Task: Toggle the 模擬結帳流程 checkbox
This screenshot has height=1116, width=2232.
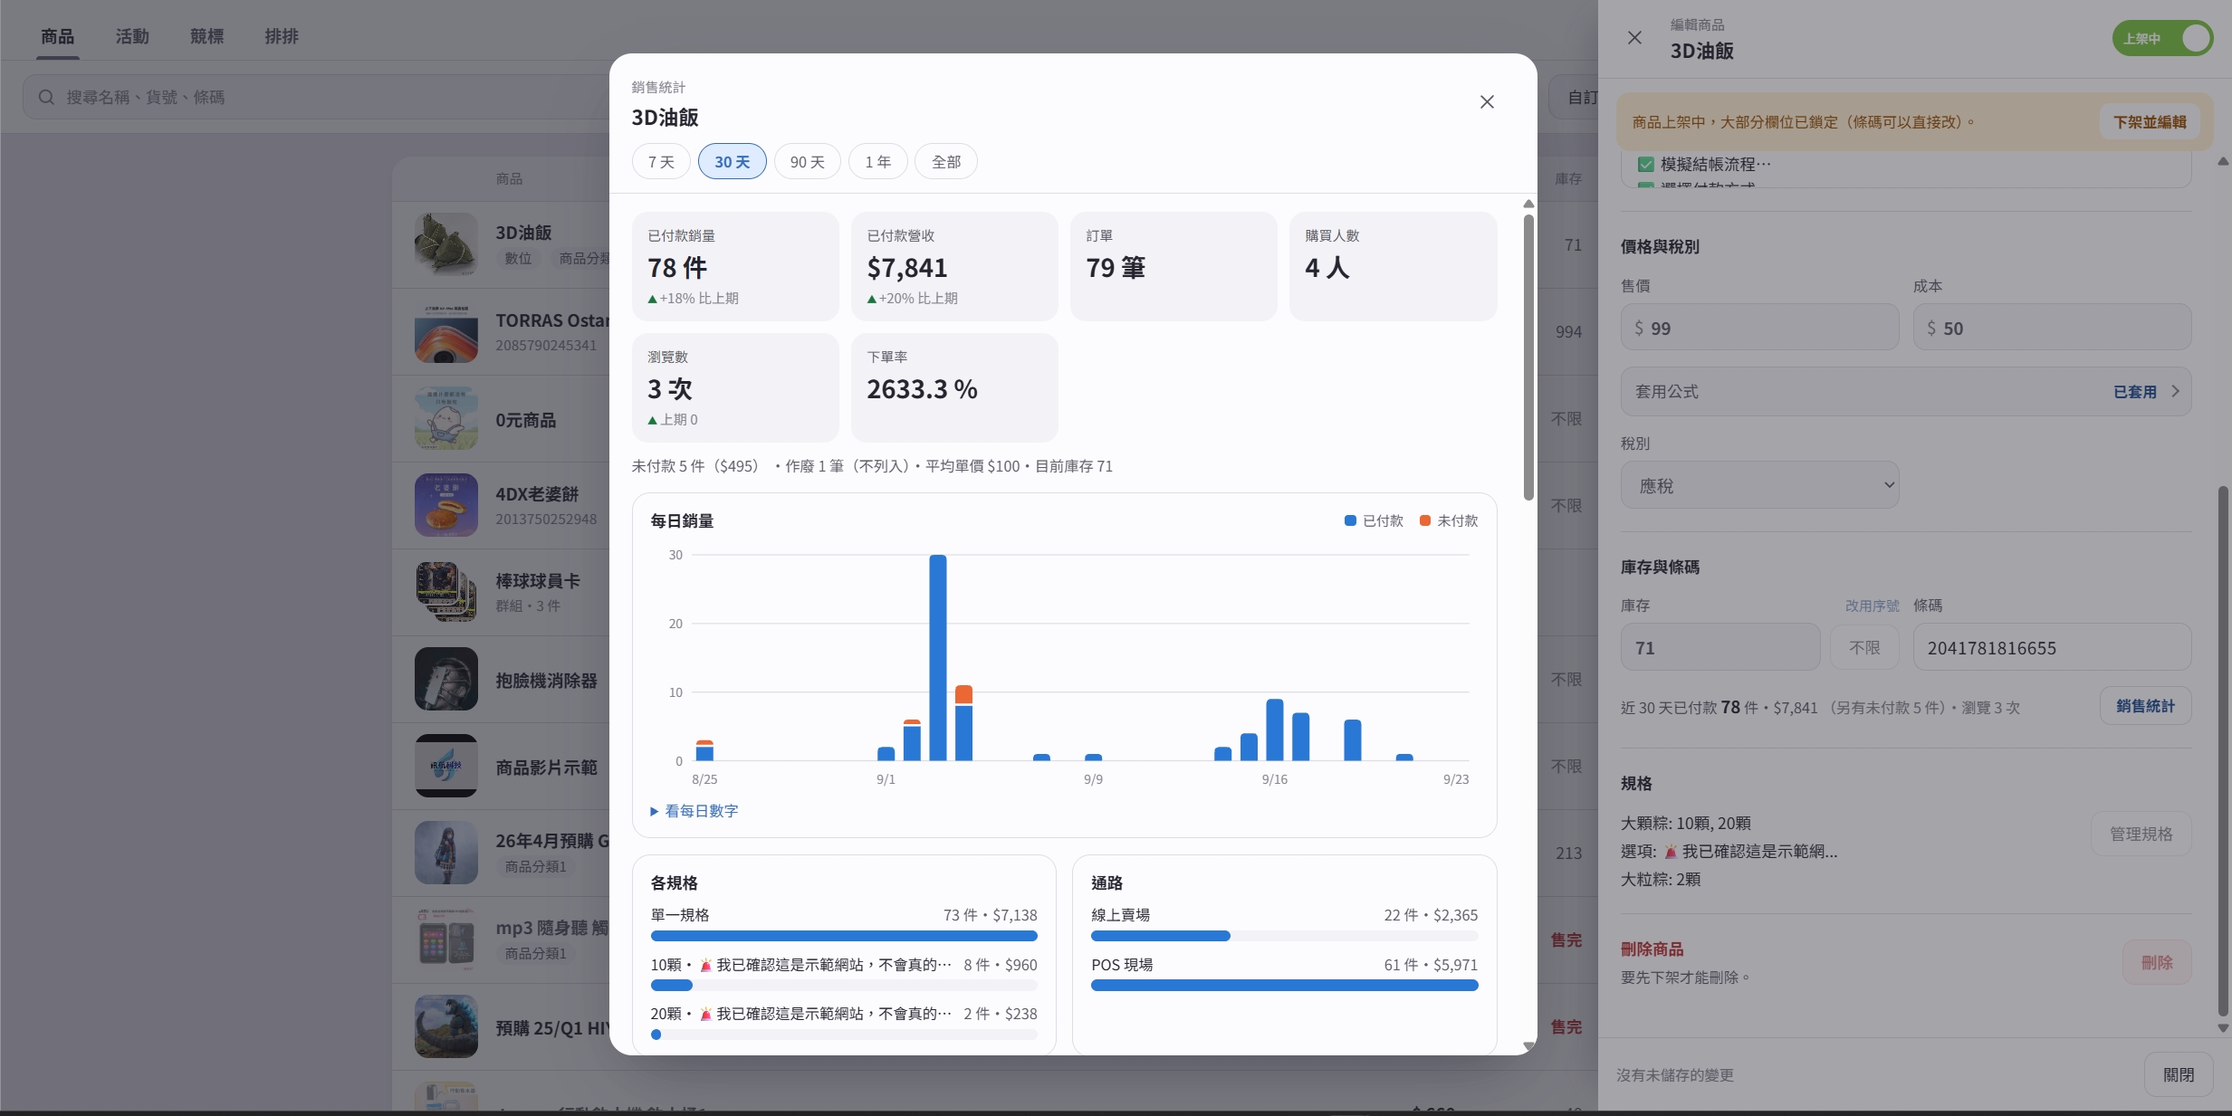Action: (x=1646, y=165)
